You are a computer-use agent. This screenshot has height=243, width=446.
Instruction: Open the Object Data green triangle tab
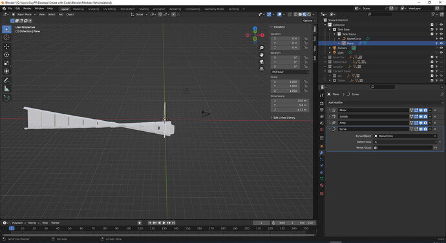(x=321, y=178)
